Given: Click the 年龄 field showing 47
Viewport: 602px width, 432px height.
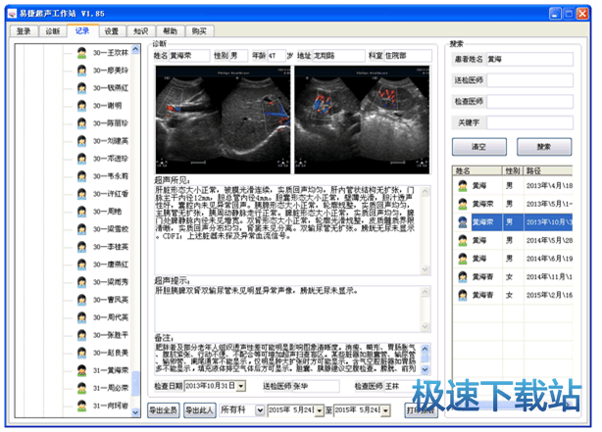Looking at the screenshot, I should click(x=276, y=56).
